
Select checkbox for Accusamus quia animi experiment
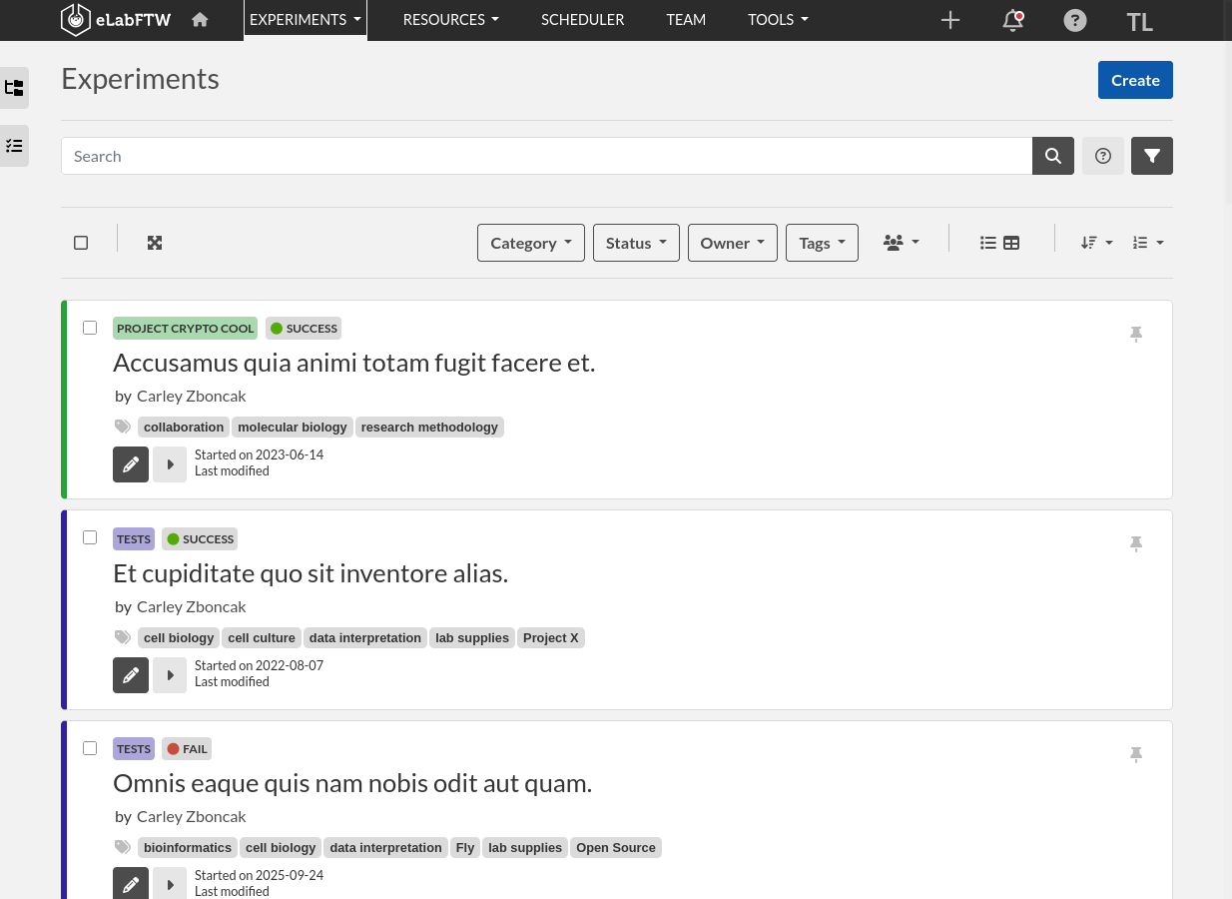(x=90, y=328)
